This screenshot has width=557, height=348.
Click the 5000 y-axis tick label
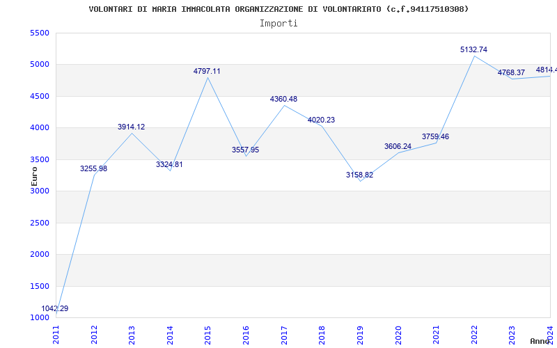coord(40,65)
